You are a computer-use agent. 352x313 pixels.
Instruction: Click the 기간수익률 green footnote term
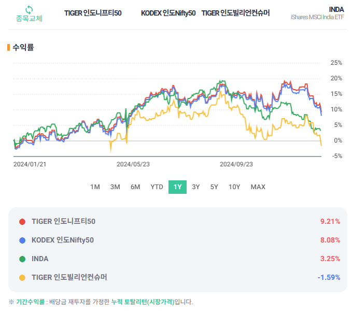pyautogui.click(x=30, y=302)
